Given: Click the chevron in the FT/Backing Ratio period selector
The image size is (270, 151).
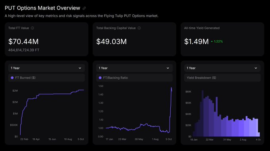Looking at the screenshot, I should click(x=168, y=68).
